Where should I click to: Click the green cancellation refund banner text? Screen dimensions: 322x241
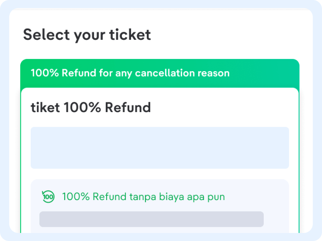point(130,73)
